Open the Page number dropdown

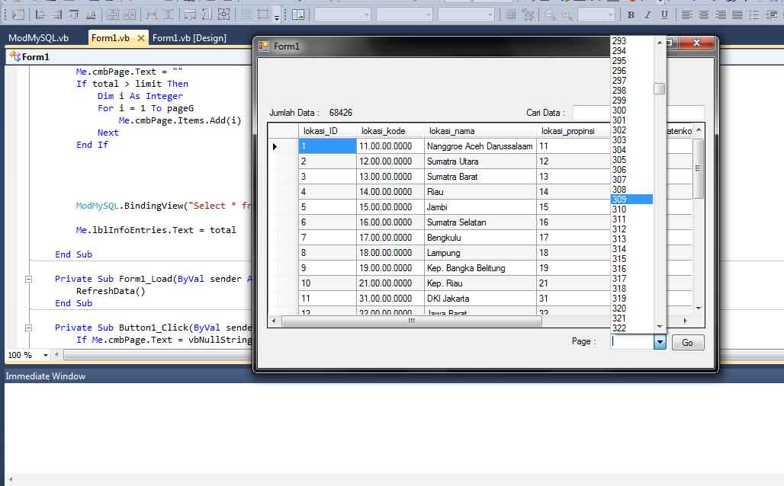[x=660, y=342]
